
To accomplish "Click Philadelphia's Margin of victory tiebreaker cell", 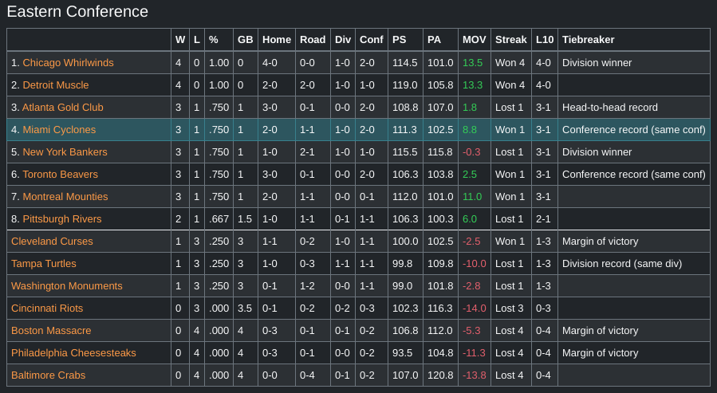I will pyautogui.click(x=634, y=353).
